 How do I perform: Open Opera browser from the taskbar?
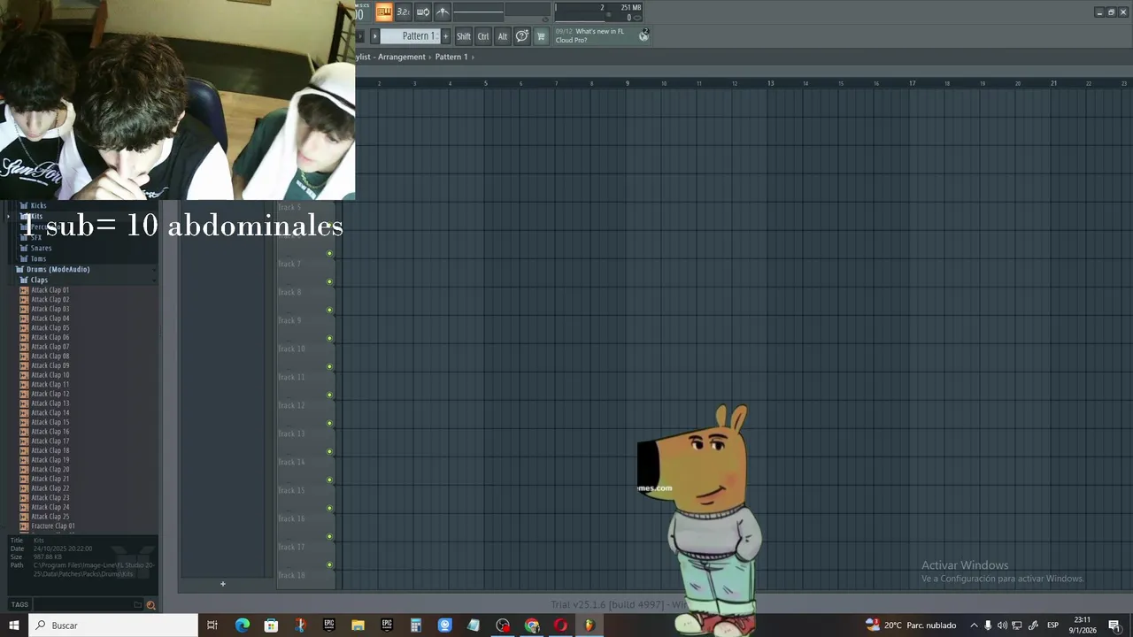560,625
